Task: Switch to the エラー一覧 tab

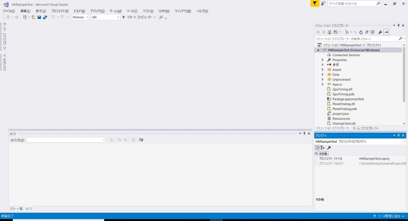Action: click(x=16, y=209)
